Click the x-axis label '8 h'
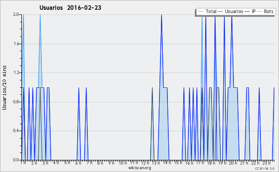Image resolution: width=279 pixels, height=172 pixels. 100,163
